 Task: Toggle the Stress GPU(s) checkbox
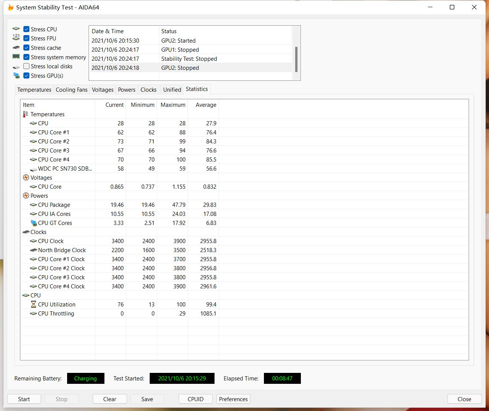click(26, 76)
